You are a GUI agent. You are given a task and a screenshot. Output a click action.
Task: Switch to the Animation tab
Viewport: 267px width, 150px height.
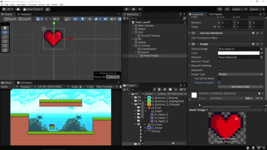(25, 82)
